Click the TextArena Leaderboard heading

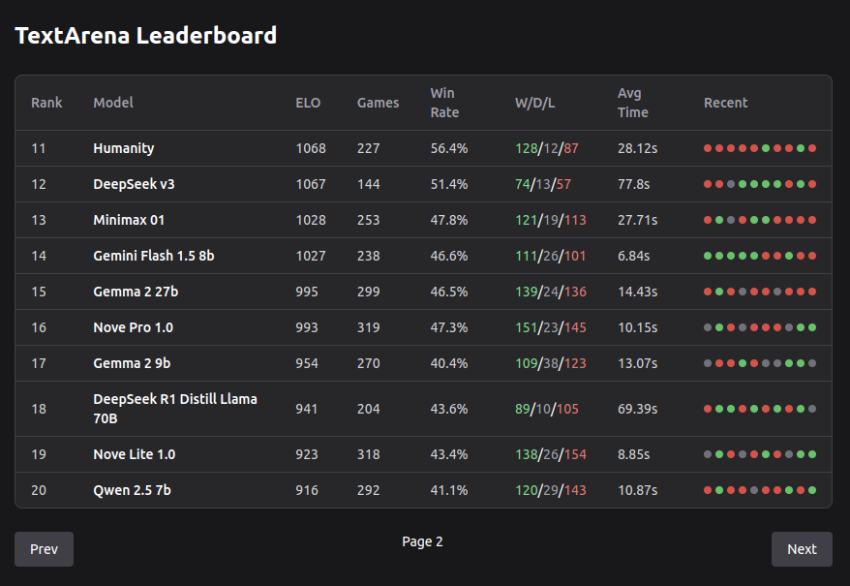coord(146,36)
